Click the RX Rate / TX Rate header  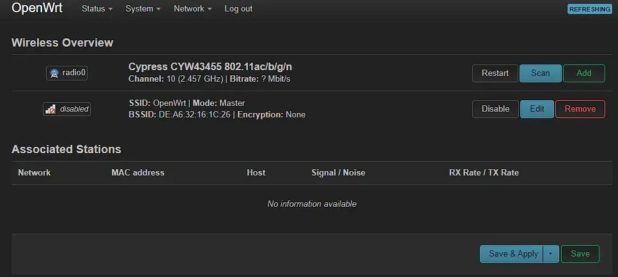(x=484, y=172)
